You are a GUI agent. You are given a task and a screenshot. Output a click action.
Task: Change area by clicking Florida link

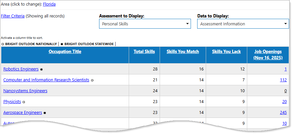click(x=49, y=4)
